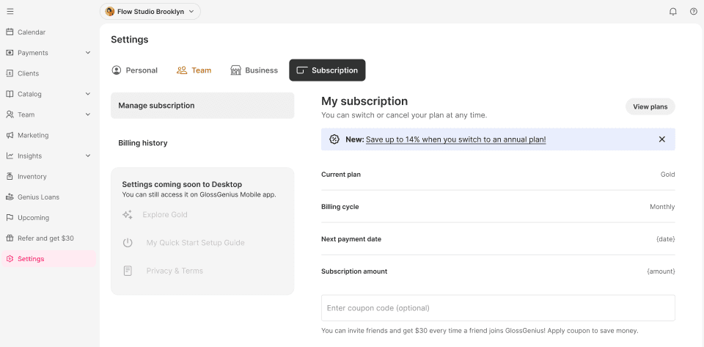
Task: Click the Business storefront icon
Action: [x=235, y=70]
